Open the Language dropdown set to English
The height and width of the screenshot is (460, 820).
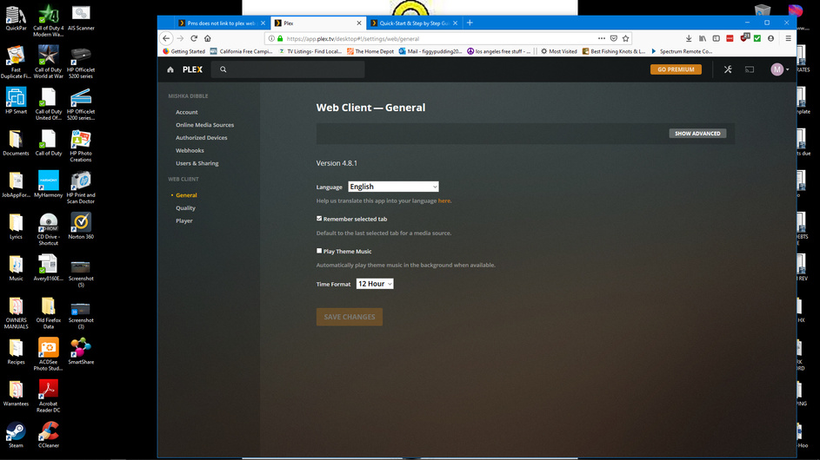[393, 187]
